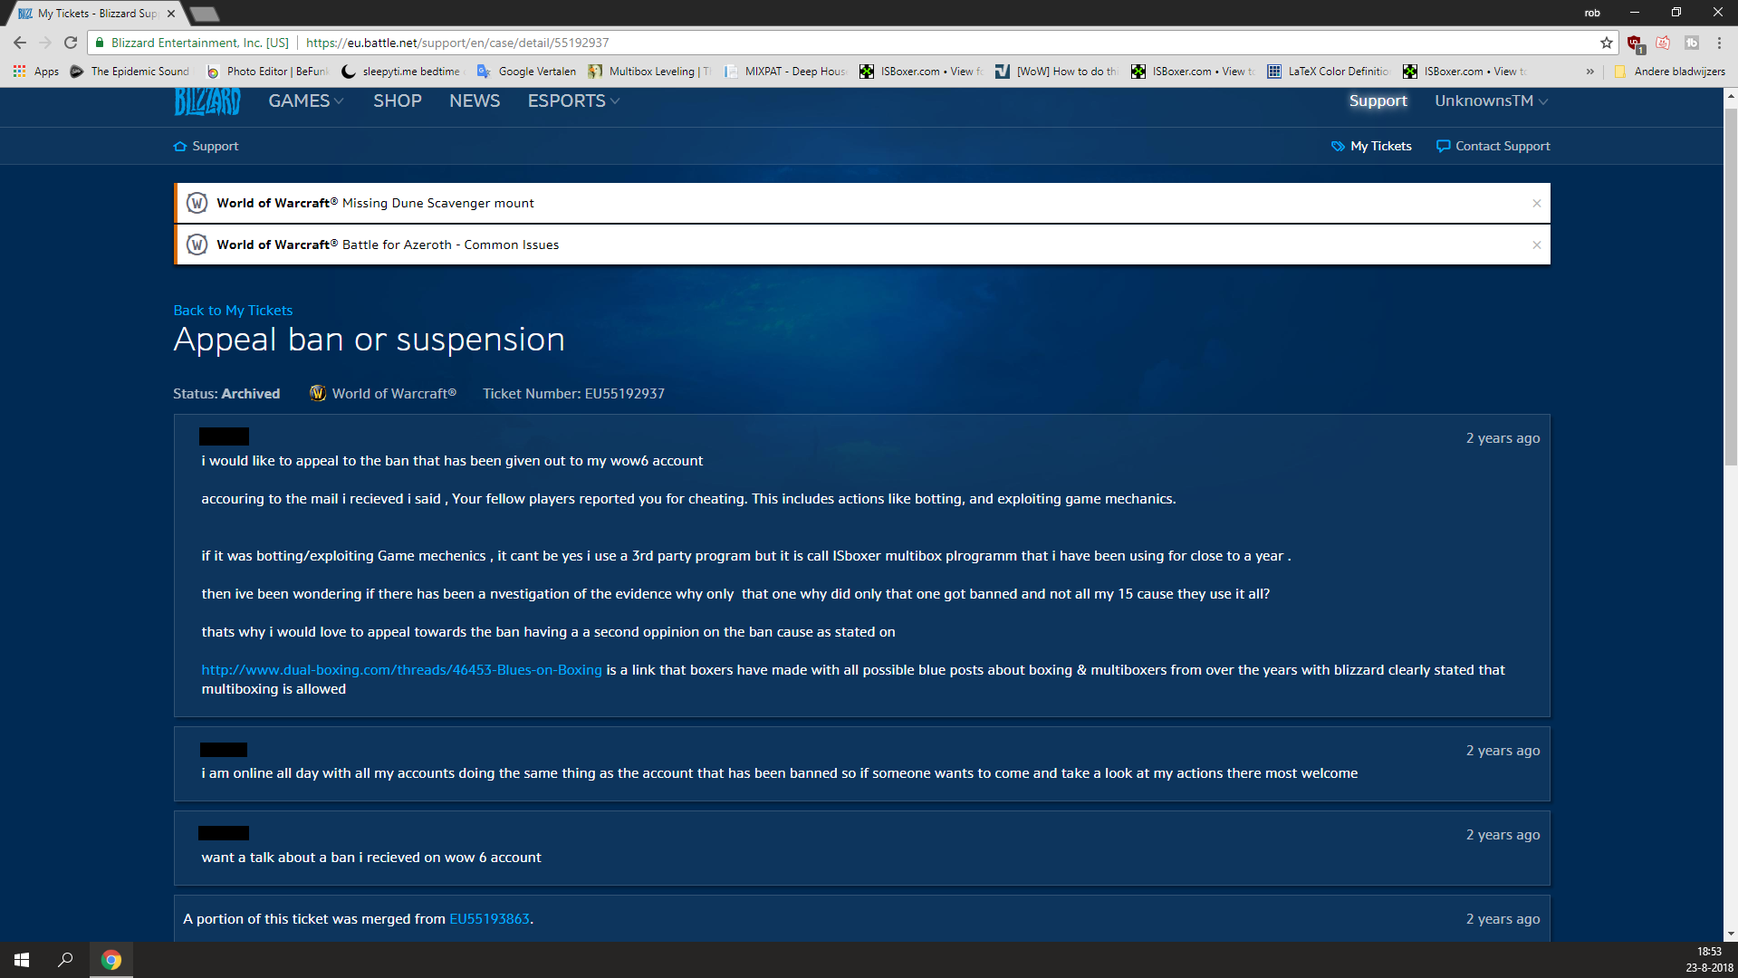
Task: Expand UnknownsTM account dropdown
Action: click(x=1491, y=101)
